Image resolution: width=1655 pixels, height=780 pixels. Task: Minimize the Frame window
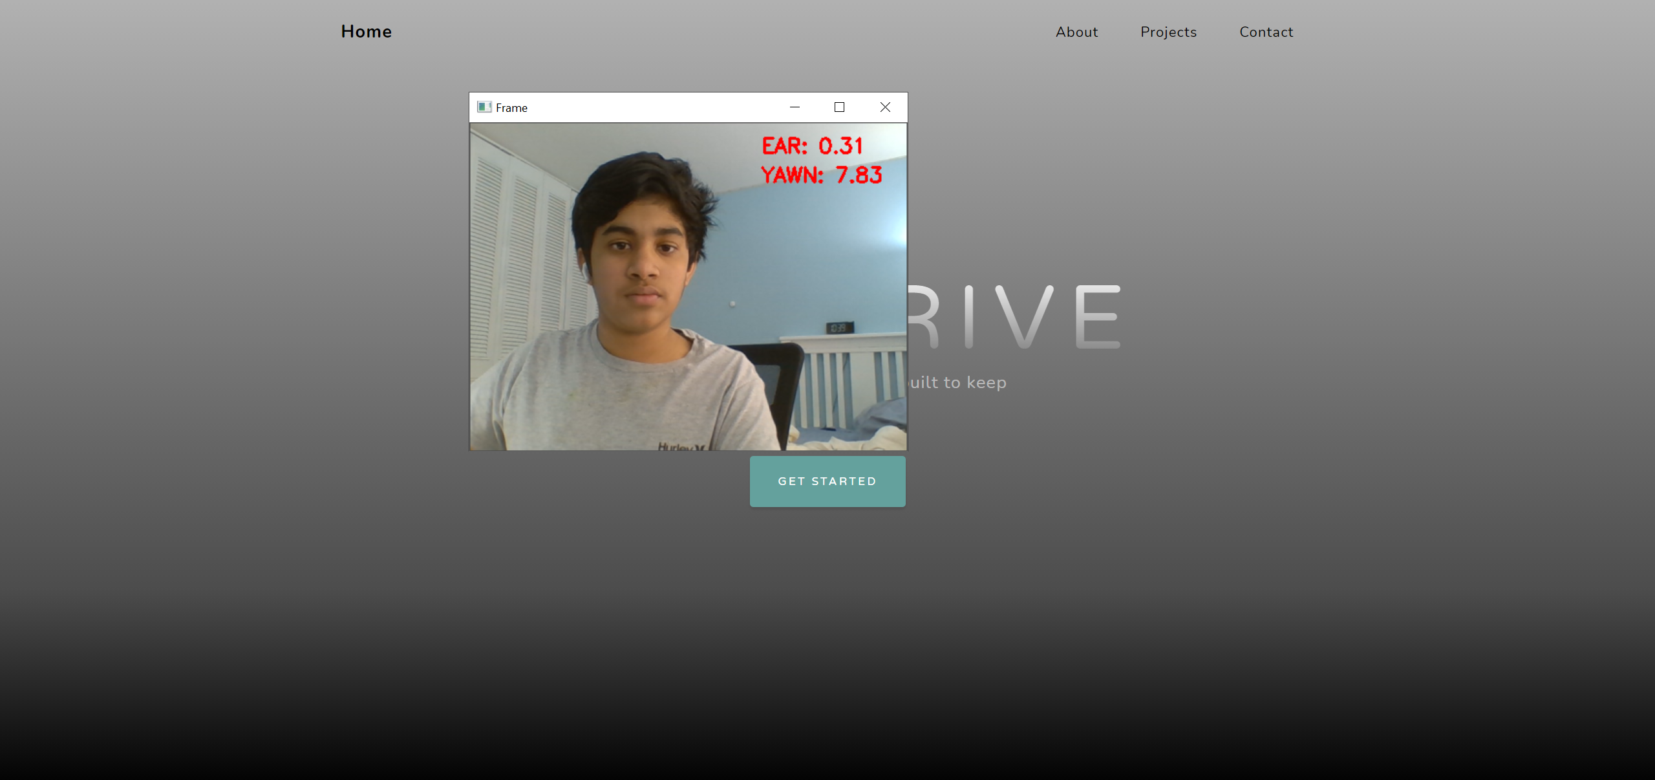coord(795,107)
